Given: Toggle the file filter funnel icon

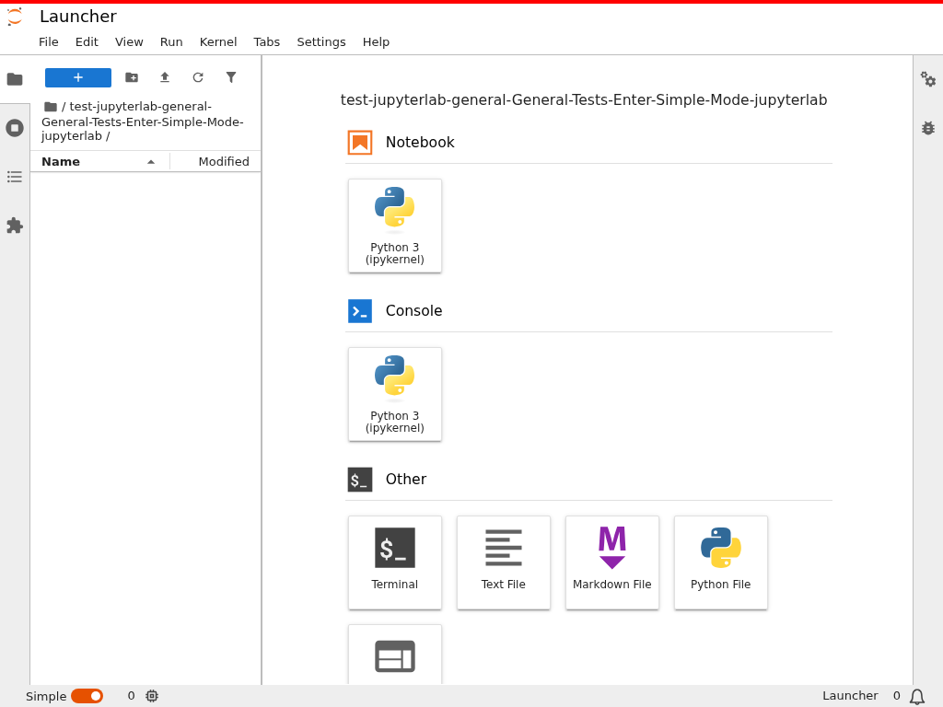Looking at the screenshot, I should point(231,77).
